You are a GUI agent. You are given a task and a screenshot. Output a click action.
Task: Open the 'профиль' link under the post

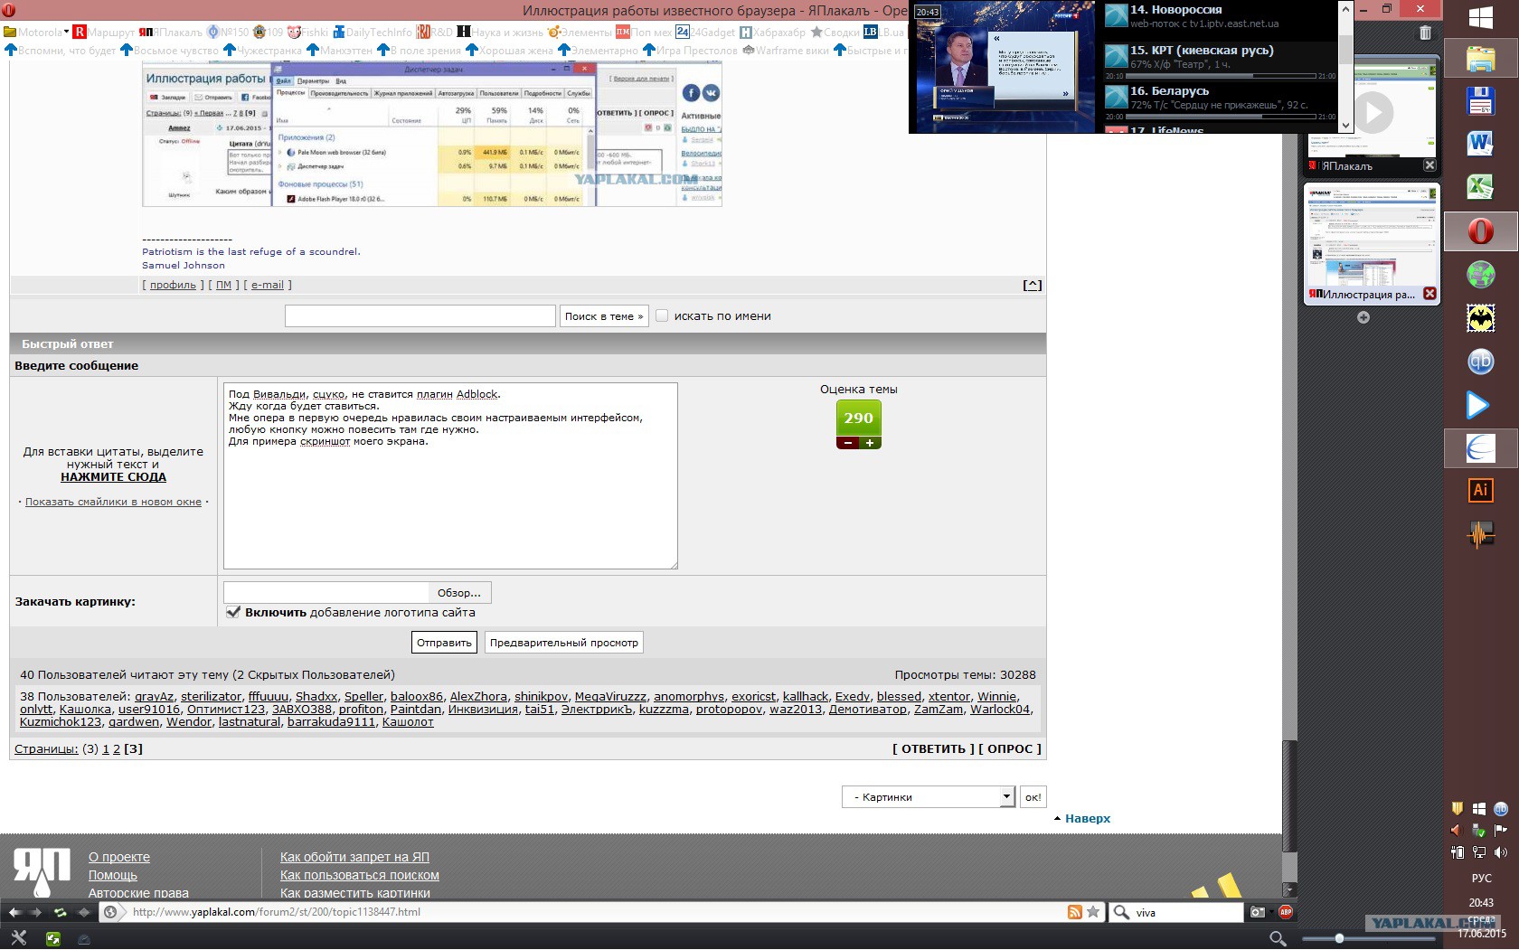(173, 285)
